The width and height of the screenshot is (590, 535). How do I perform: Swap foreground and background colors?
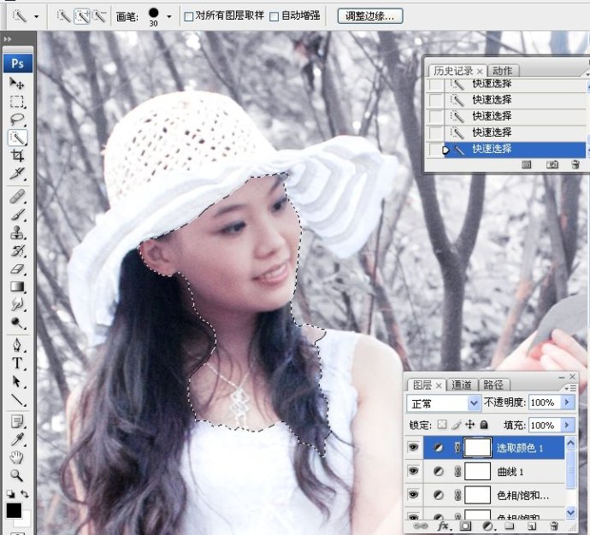[25, 494]
